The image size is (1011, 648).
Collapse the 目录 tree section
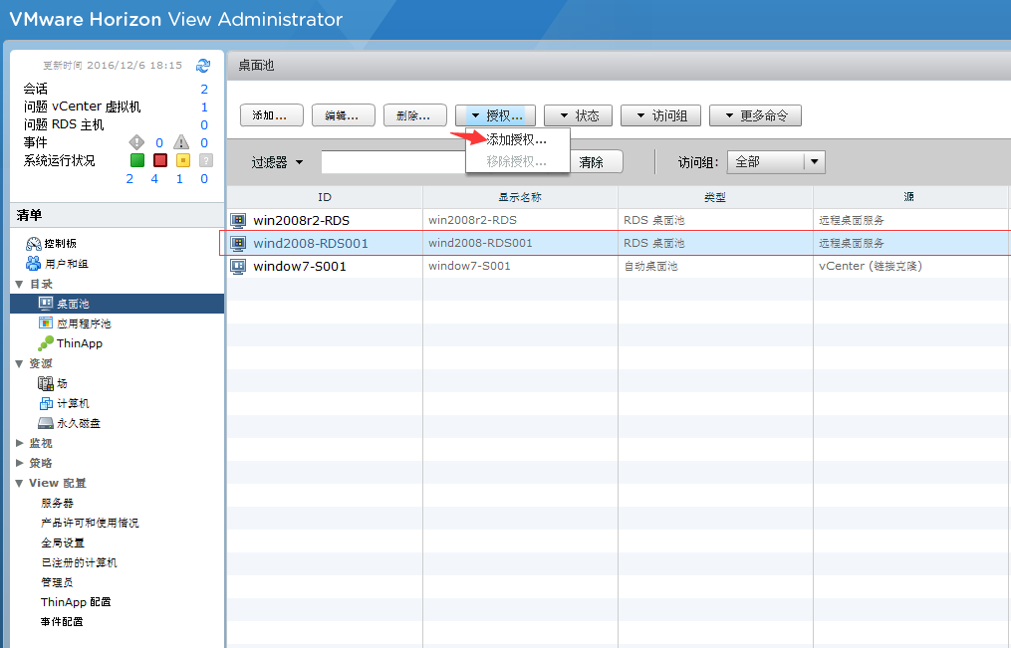pyautogui.click(x=19, y=284)
